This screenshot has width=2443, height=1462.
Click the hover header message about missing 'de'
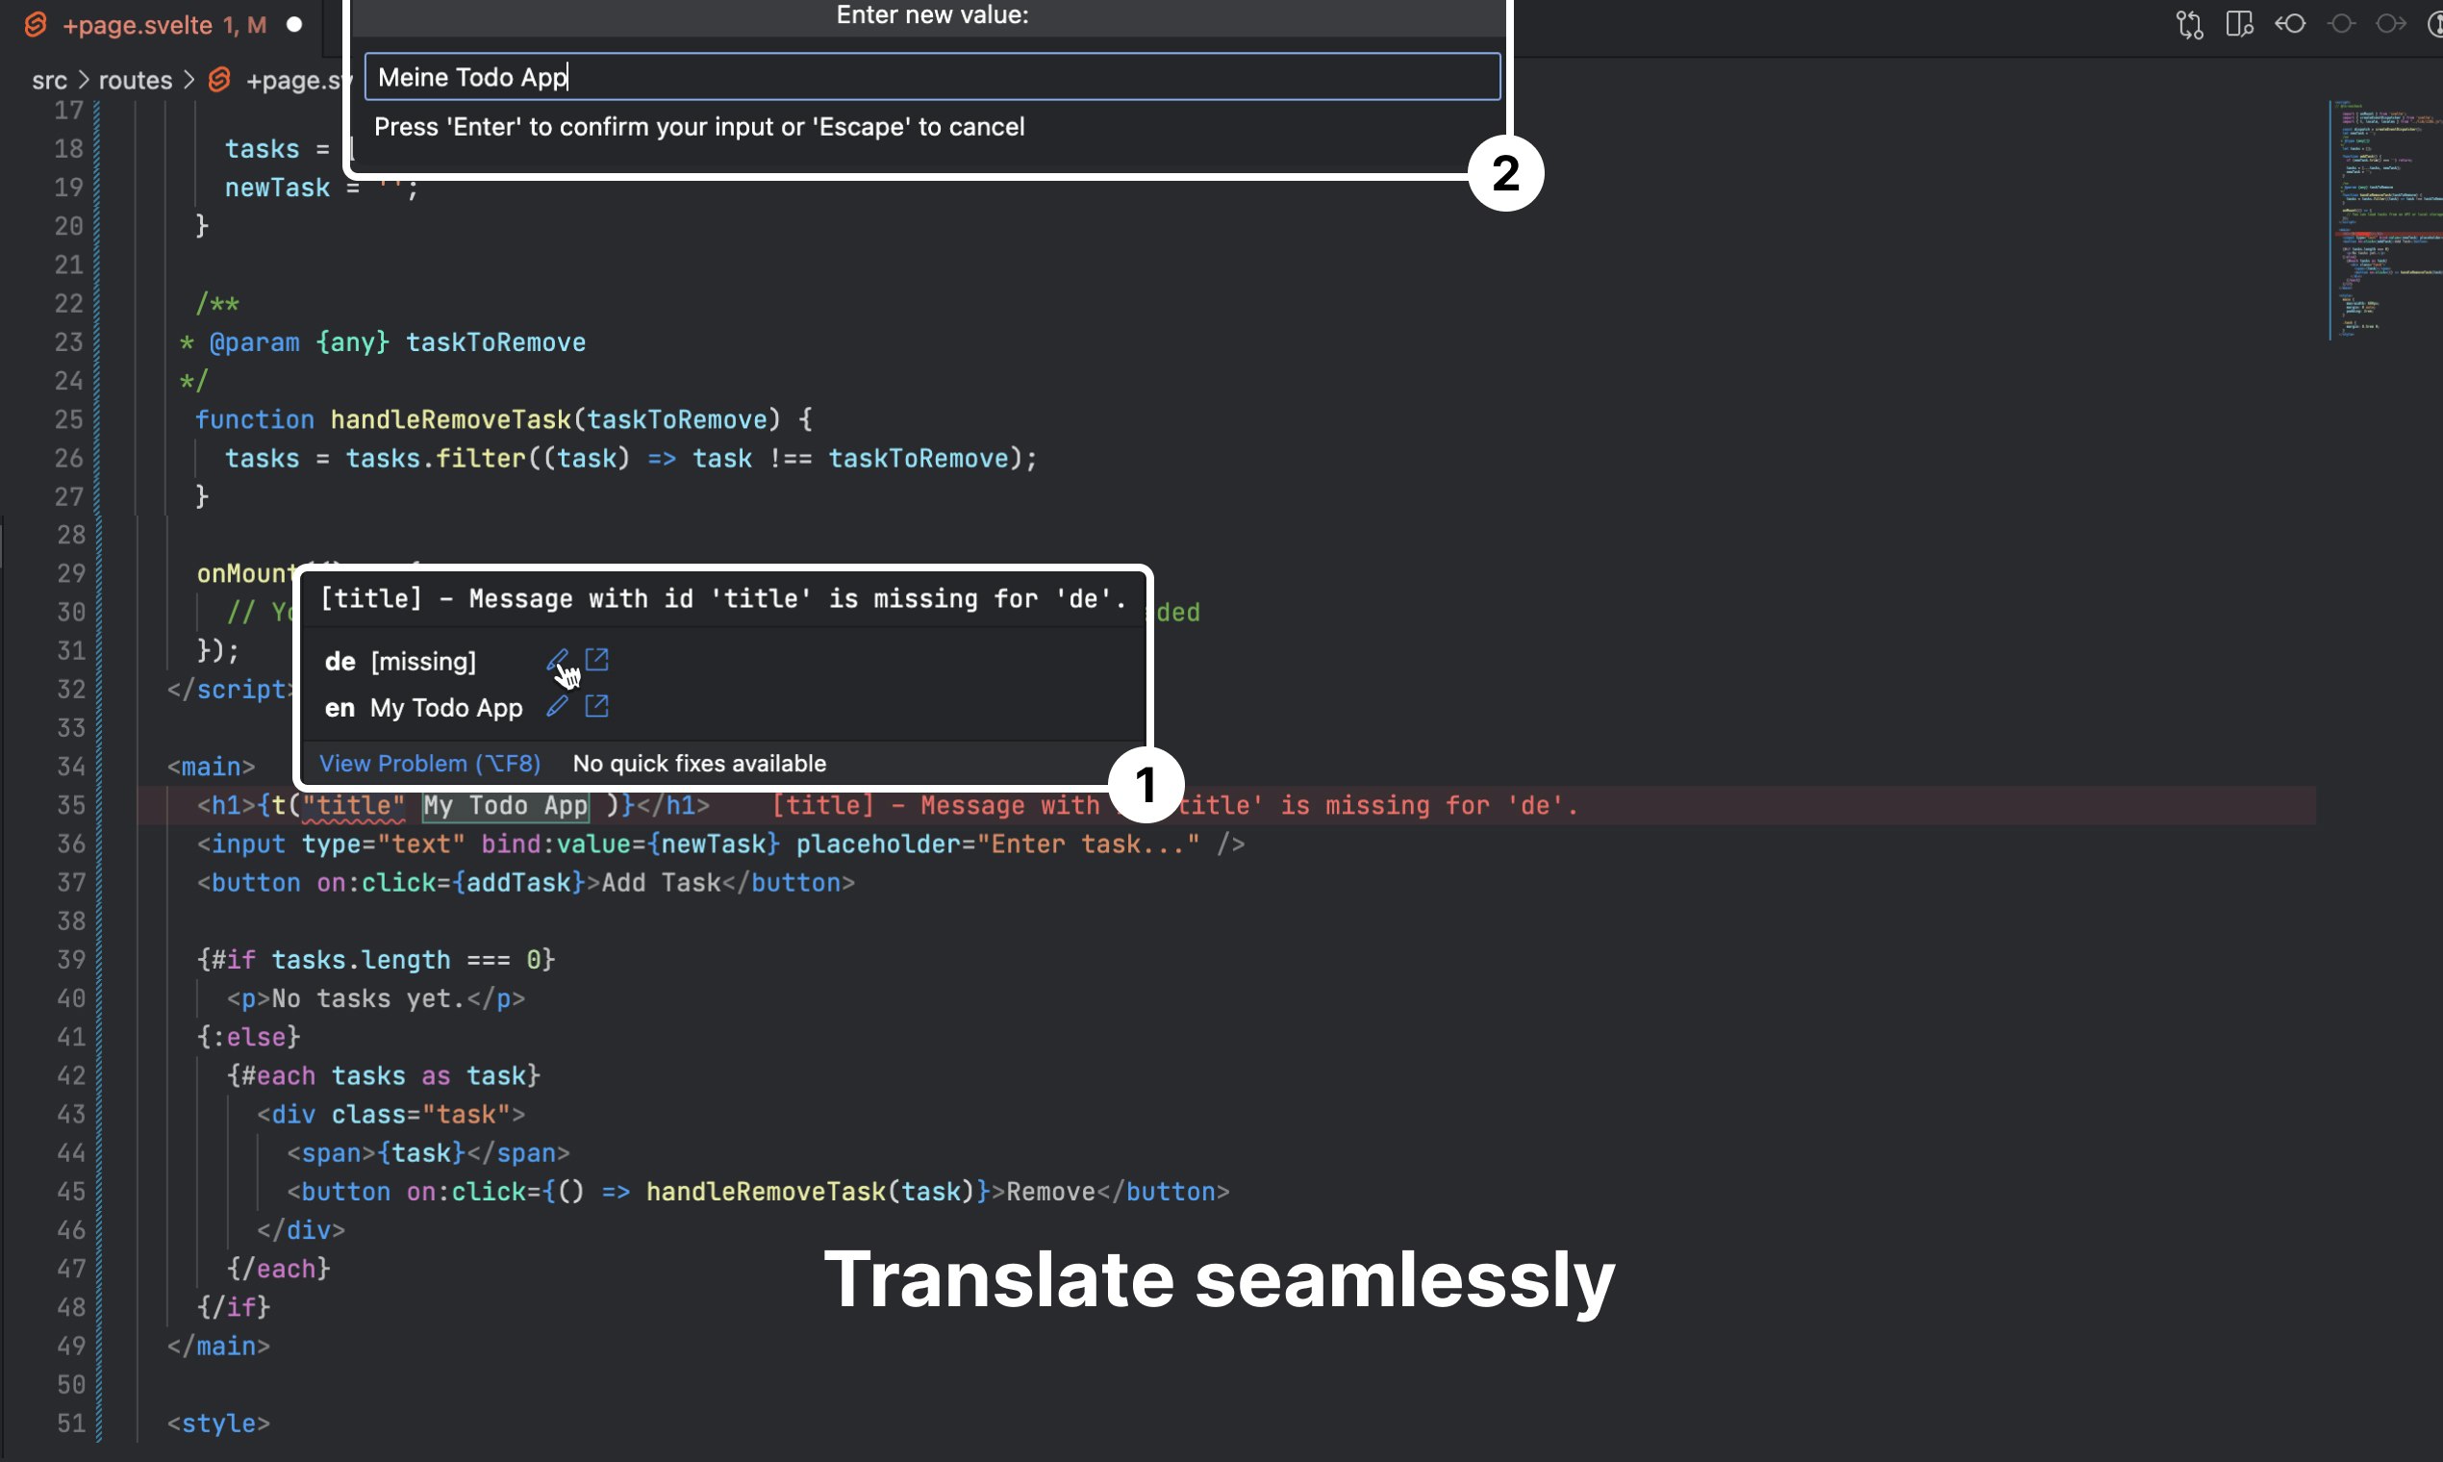click(x=723, y=599)
